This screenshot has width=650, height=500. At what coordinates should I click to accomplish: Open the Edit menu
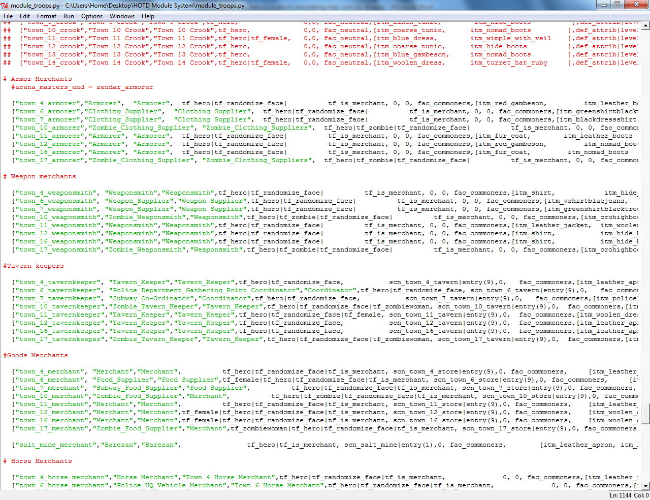pyautogui.click(x=25, y=16)
